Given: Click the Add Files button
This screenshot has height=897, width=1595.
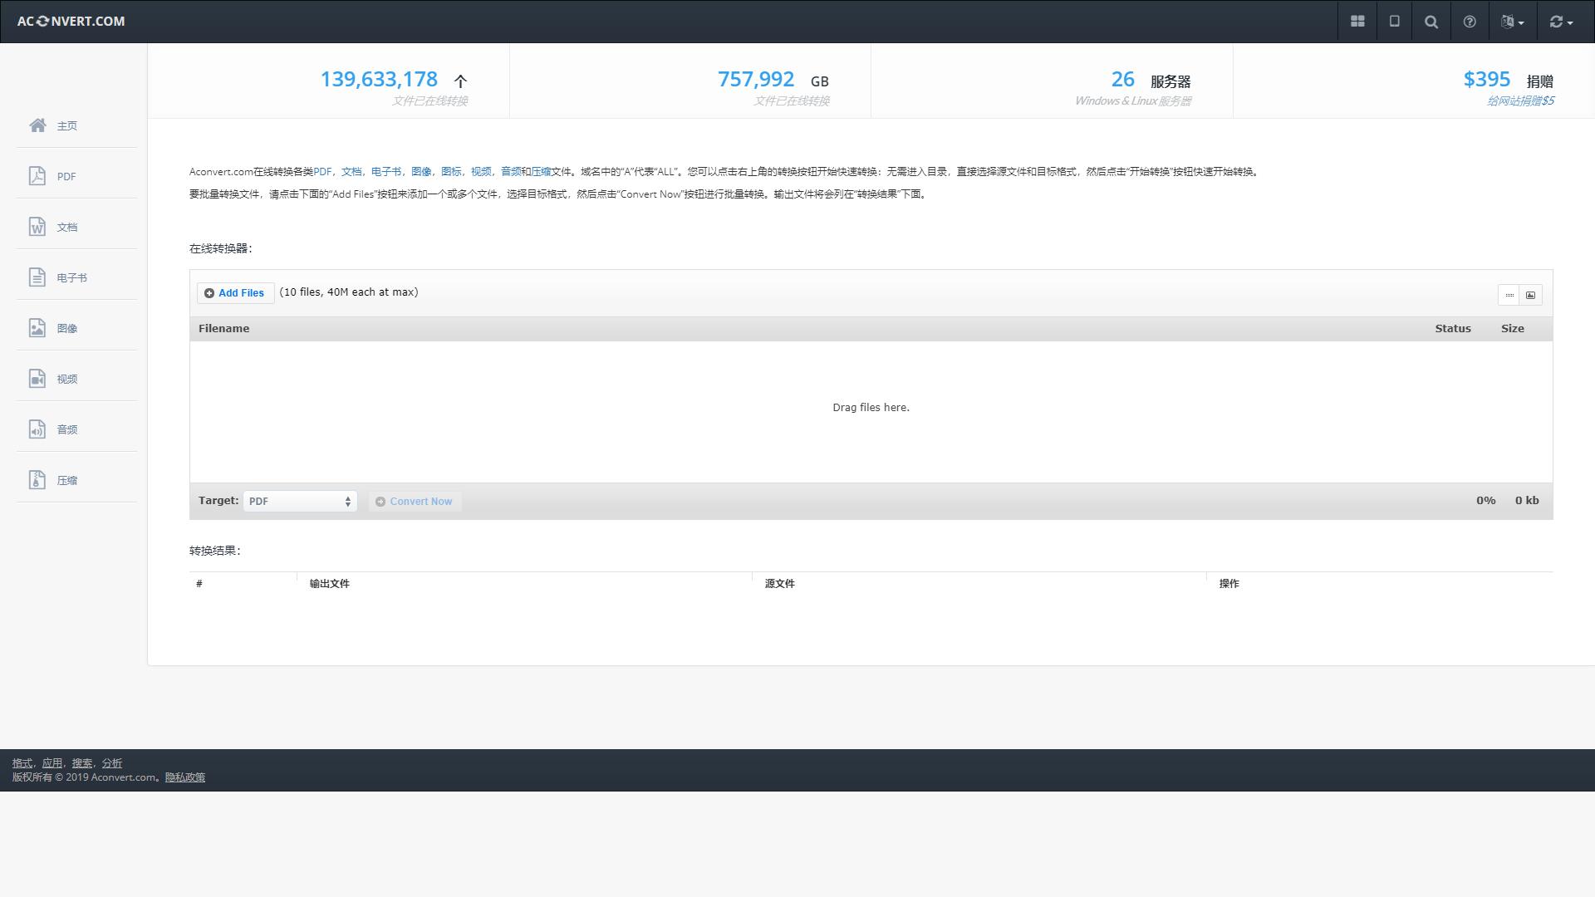Looking at the screenshot, I should [235, 293].
